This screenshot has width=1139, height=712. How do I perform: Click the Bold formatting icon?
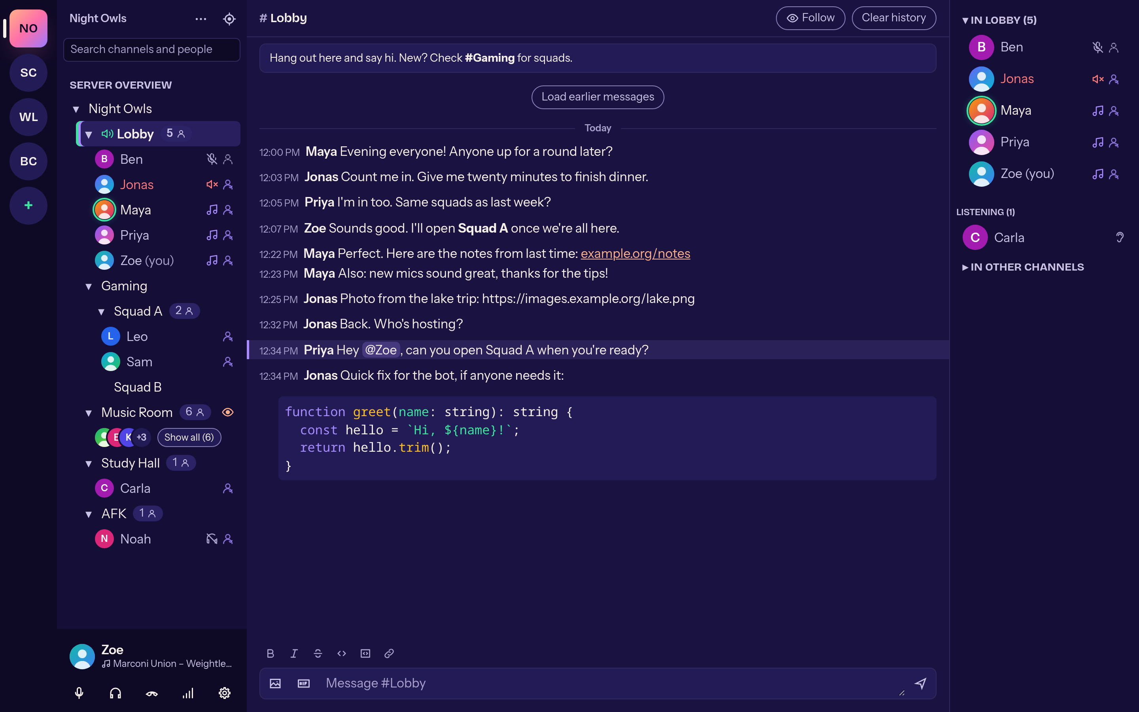tap(270, 653)
